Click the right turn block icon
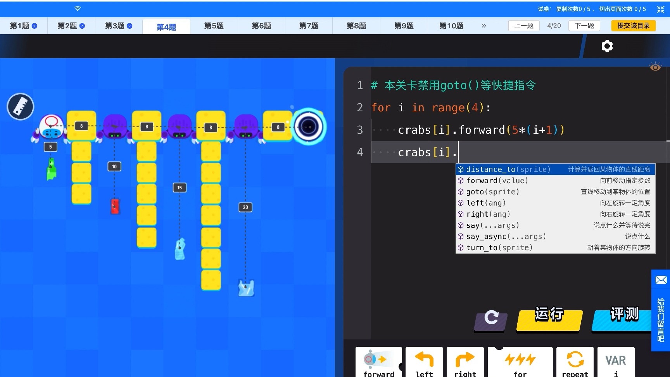 (x=465, y=361)
